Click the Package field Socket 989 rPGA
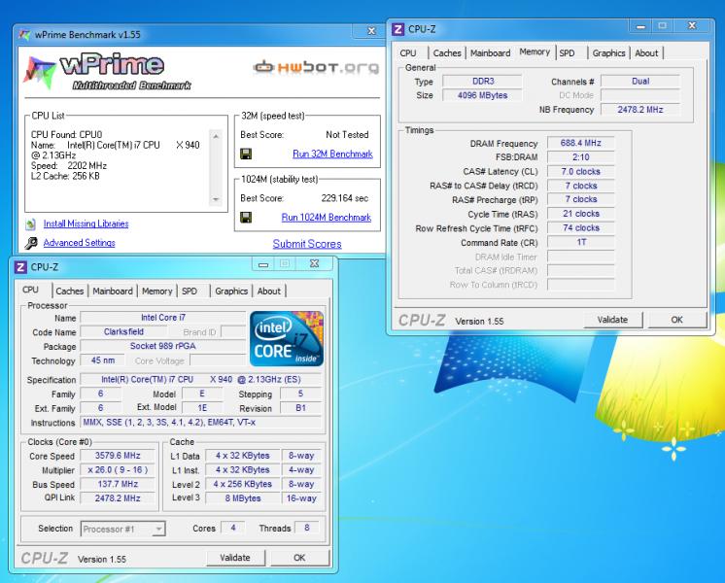725x583 pixels. tap(162, 346)
